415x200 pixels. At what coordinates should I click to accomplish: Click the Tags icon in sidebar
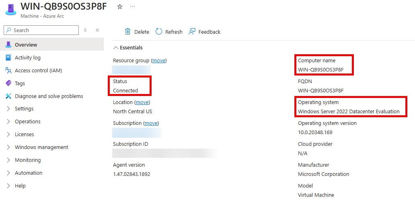click(8, 83)
